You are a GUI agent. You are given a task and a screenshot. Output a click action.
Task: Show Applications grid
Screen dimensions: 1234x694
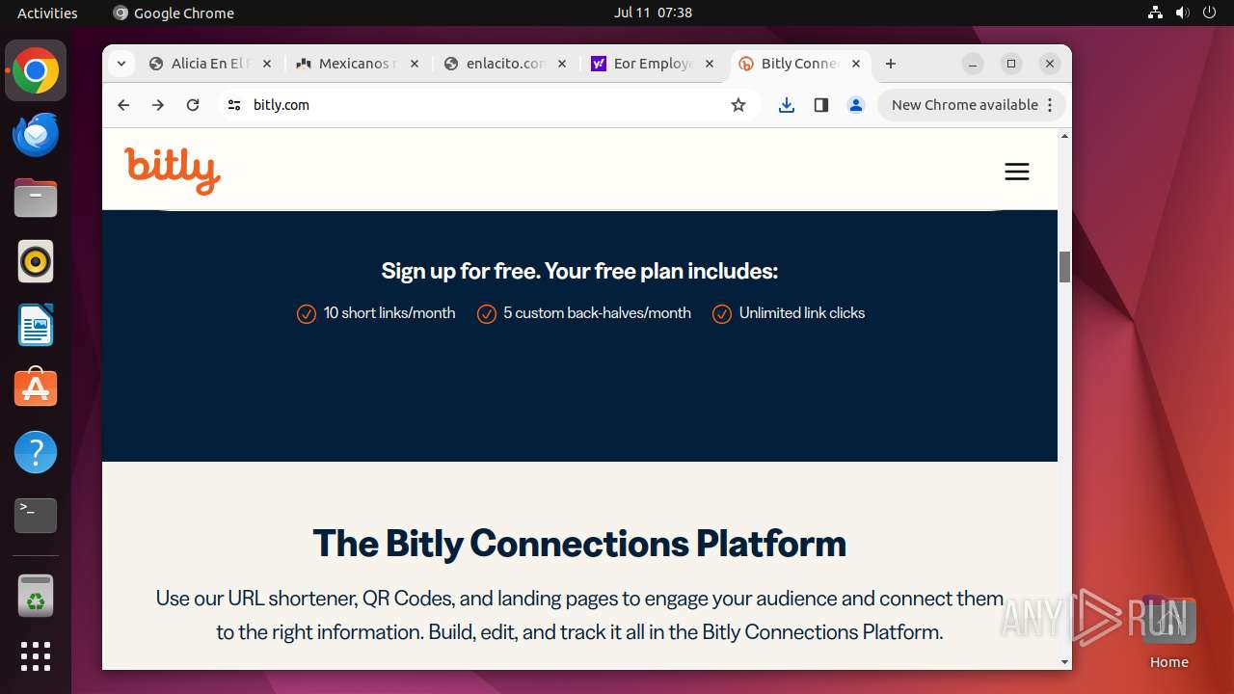coord(36,656)
